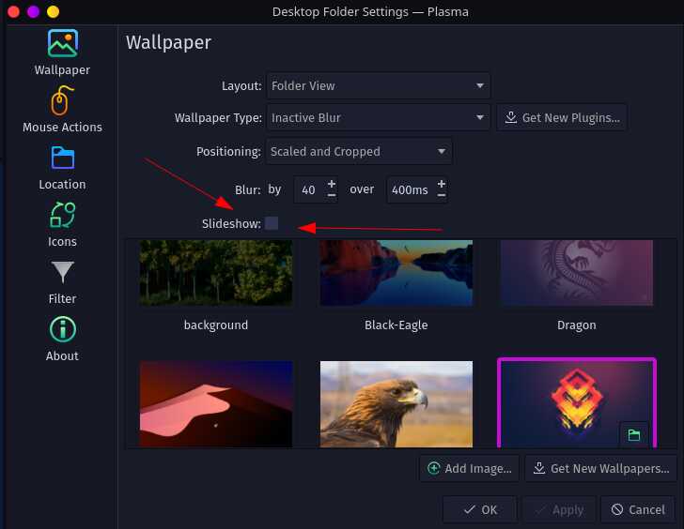684x529 pixels.
Task: Click the blur value 40 field
Action: pos(309,189)
